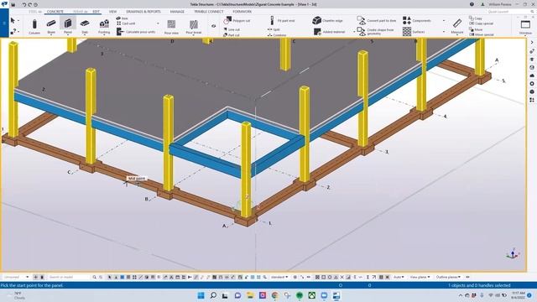This screenshot has height=302, width=537.
Task: Click the Move special command
Action: pos(482,34)
